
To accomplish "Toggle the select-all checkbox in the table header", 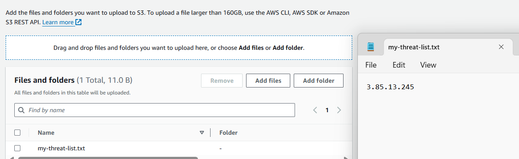I will (17, 133).
